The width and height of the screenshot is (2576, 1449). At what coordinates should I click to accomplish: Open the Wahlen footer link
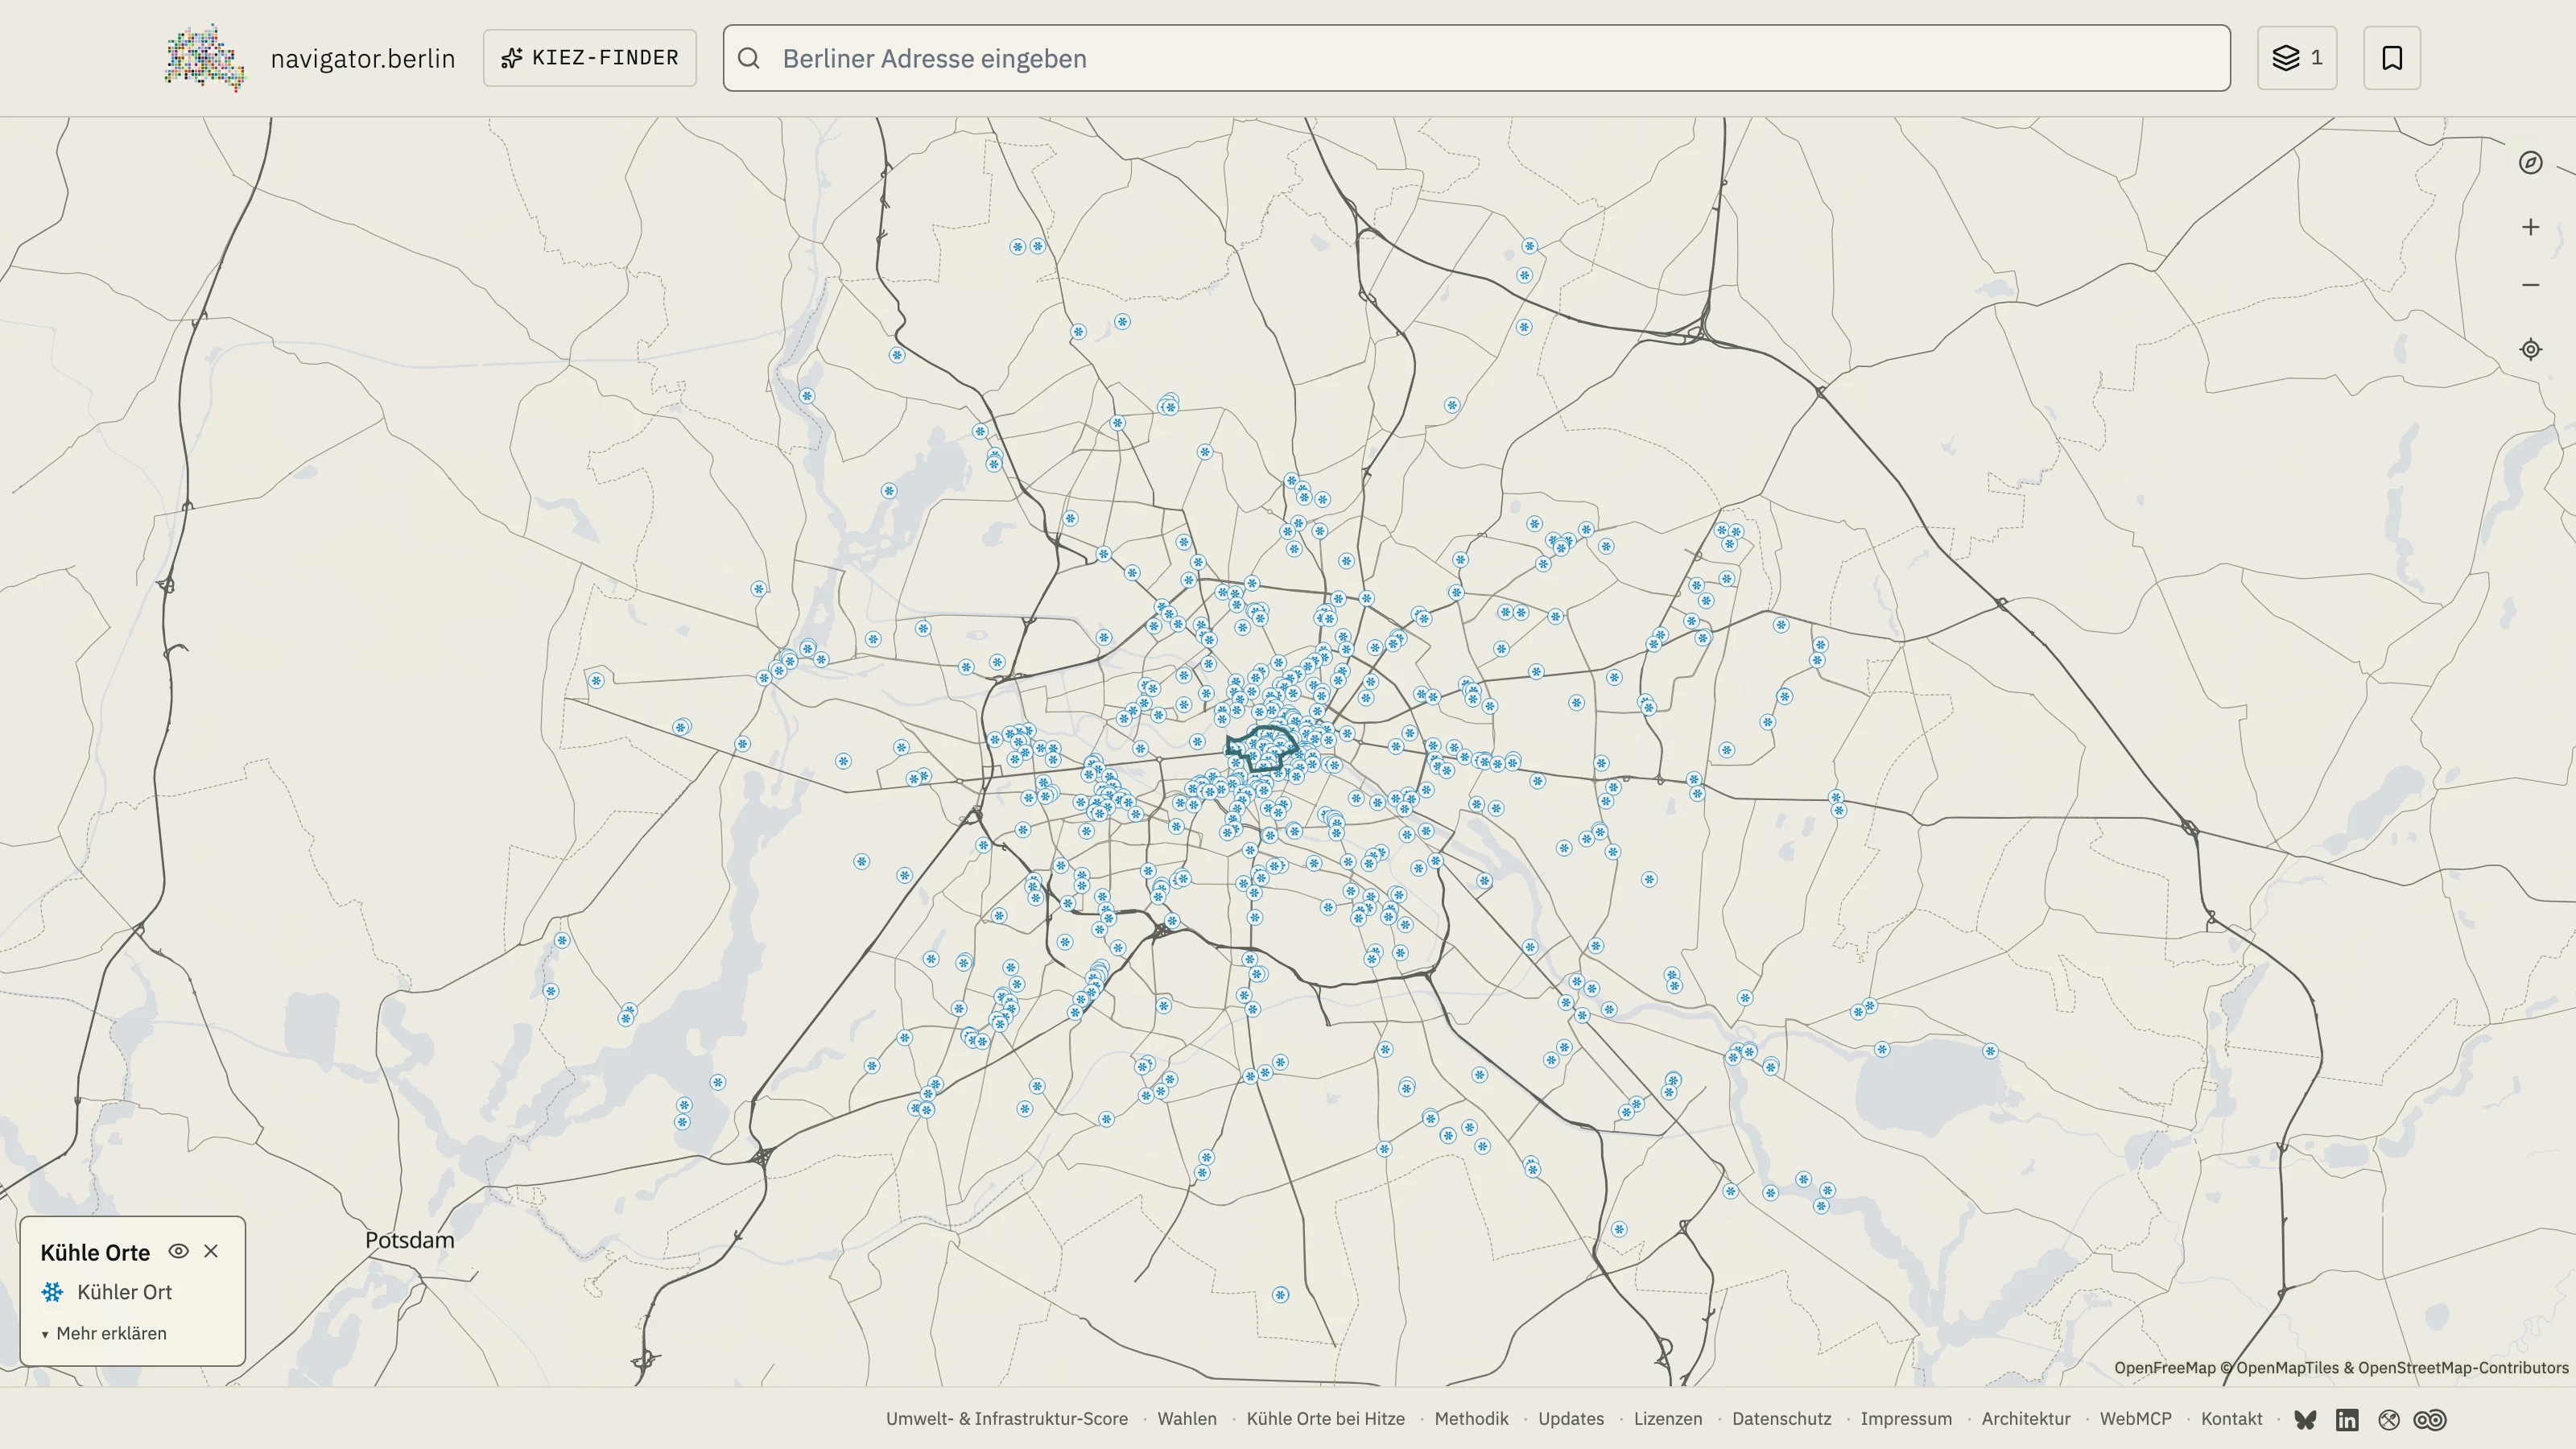coord(1187,1419)
